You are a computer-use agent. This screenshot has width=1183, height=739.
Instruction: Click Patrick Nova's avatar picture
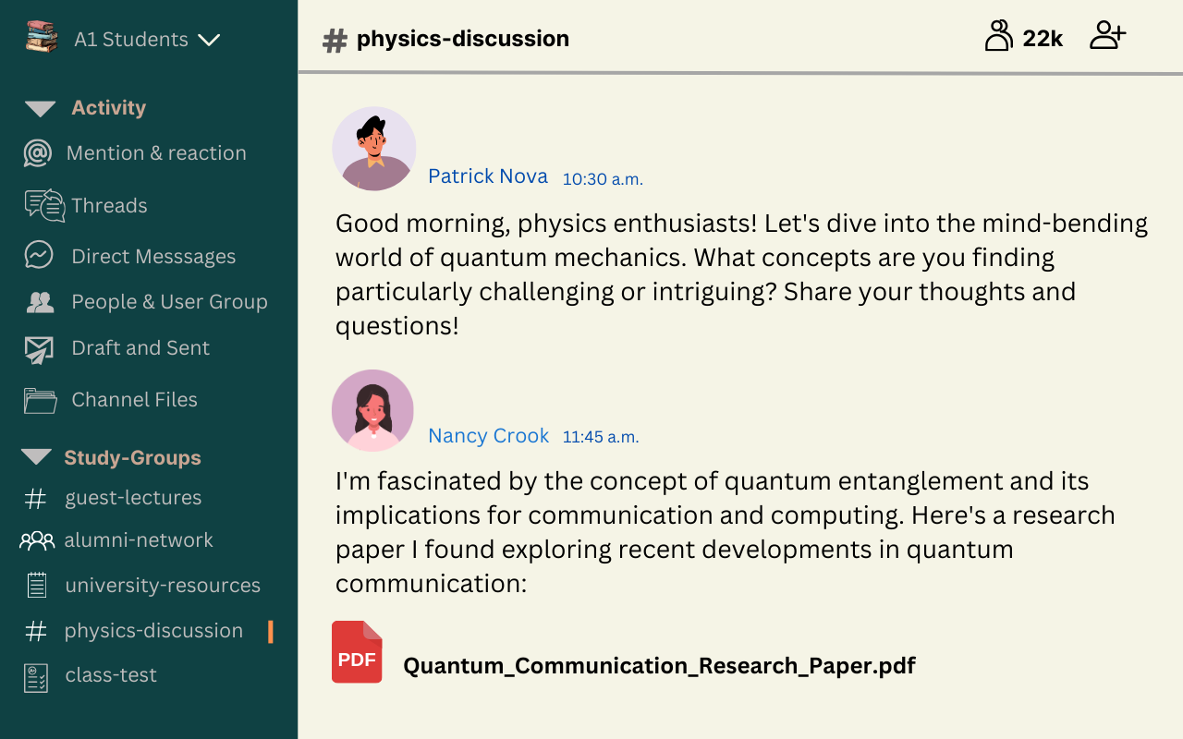(374, 149)
